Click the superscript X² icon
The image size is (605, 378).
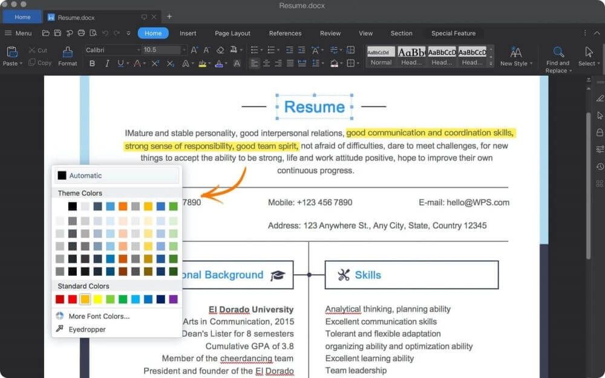pyautogui.click(x=155, y=64)
